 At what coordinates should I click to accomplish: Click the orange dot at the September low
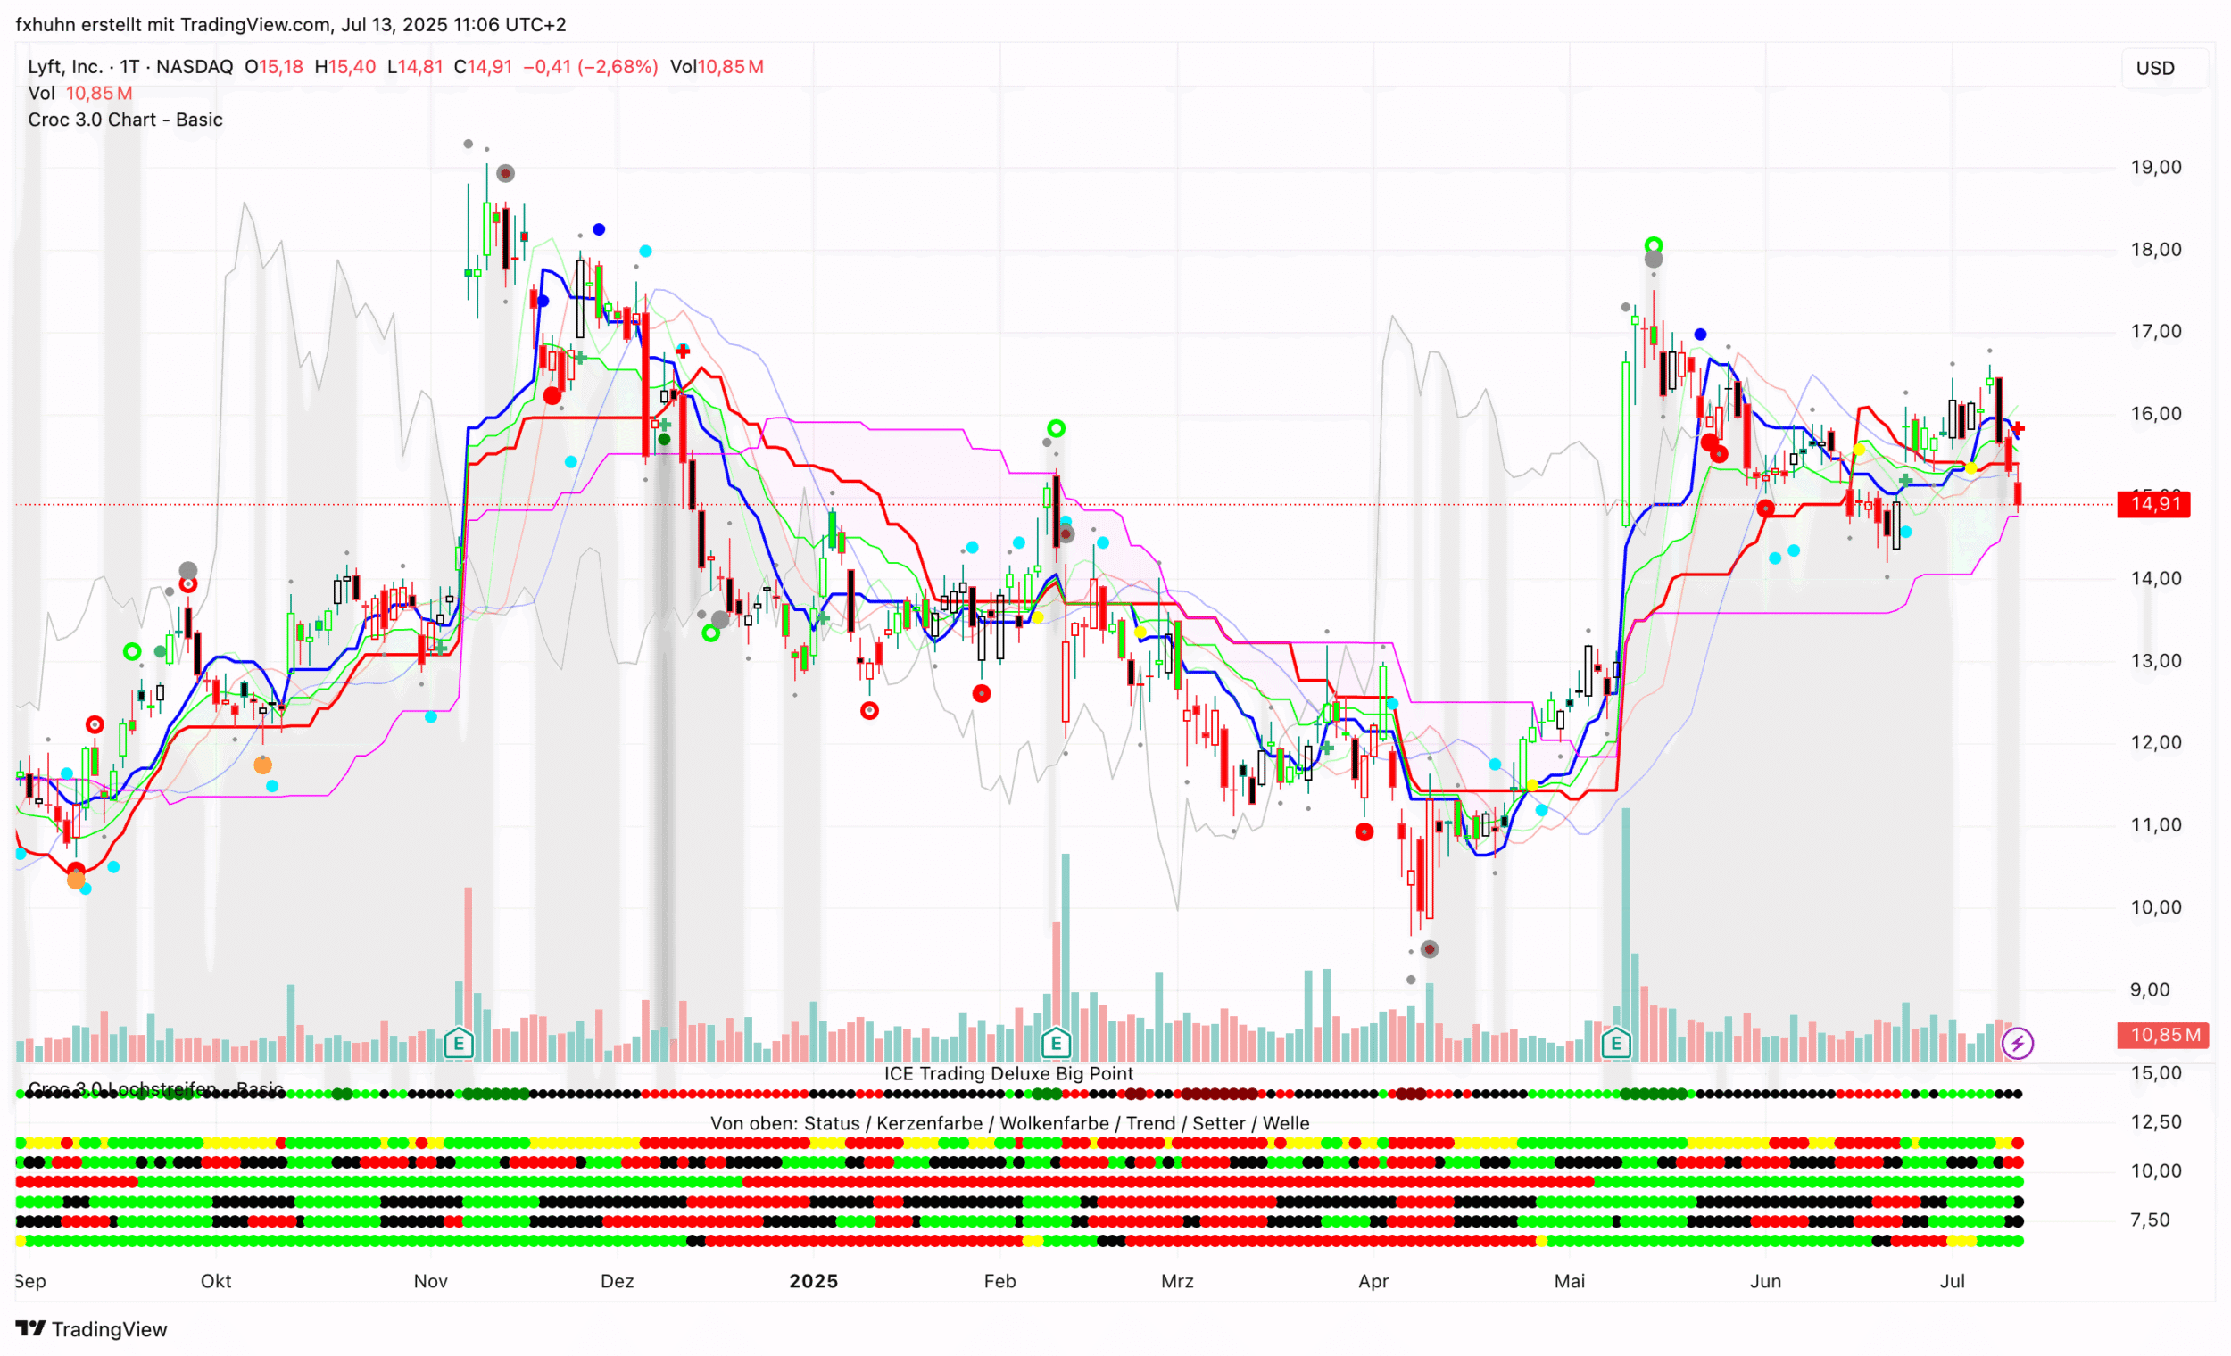(76, 880)
